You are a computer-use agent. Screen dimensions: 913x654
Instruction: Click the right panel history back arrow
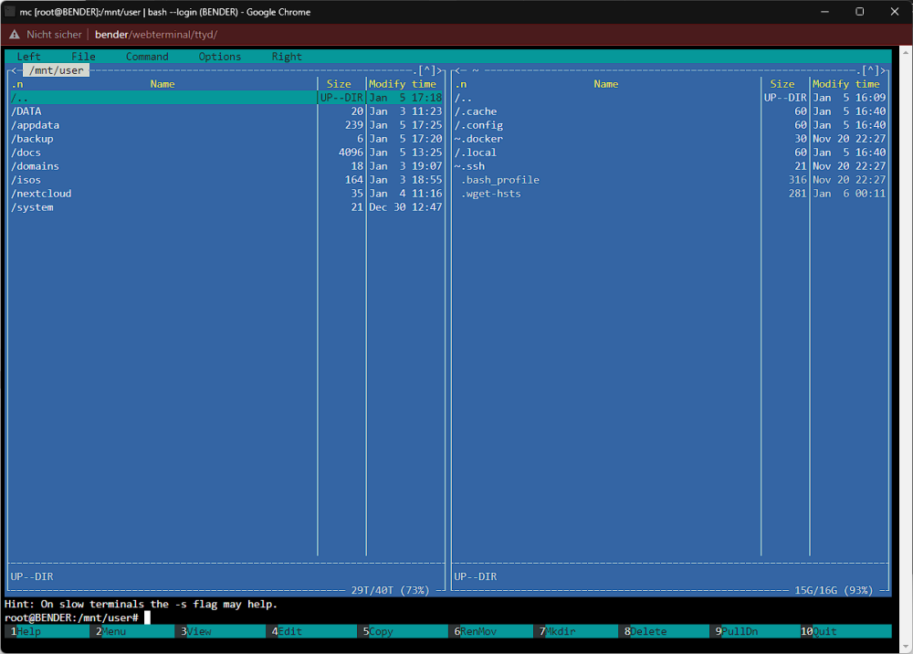(x=457, y=70)
